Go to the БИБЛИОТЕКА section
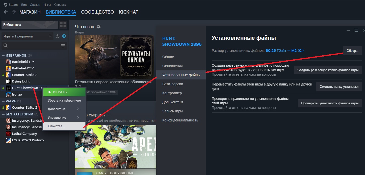Screen dimensions: 365x175 click(x=61, y=12)
